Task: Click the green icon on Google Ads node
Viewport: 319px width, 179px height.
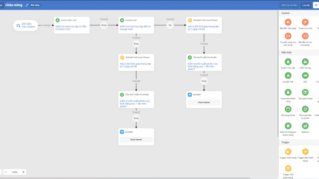Action: [122, 20]
